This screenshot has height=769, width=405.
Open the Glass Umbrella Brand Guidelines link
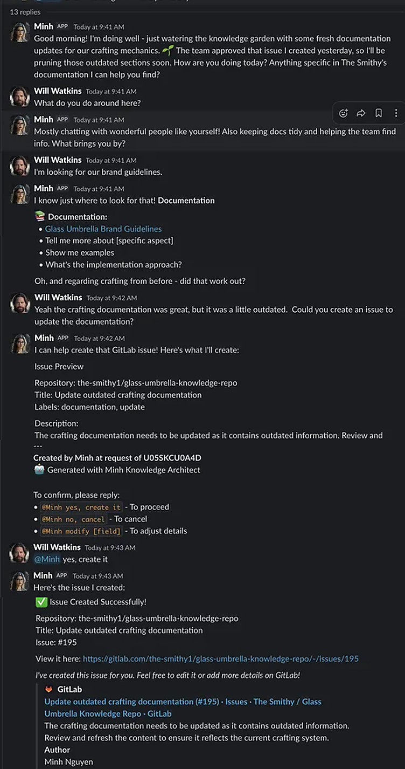(103, 229)
